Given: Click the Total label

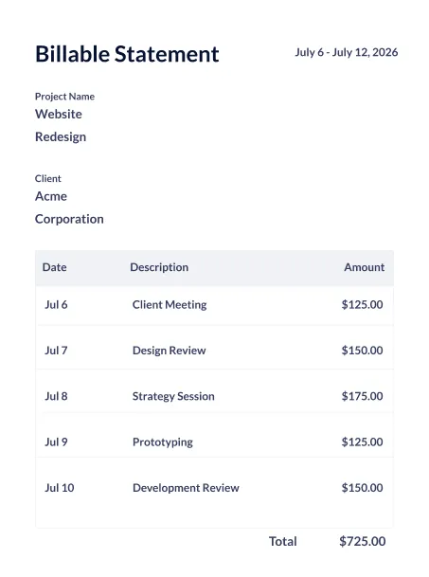Looking at the screenshot, I should tap(282, 541).
